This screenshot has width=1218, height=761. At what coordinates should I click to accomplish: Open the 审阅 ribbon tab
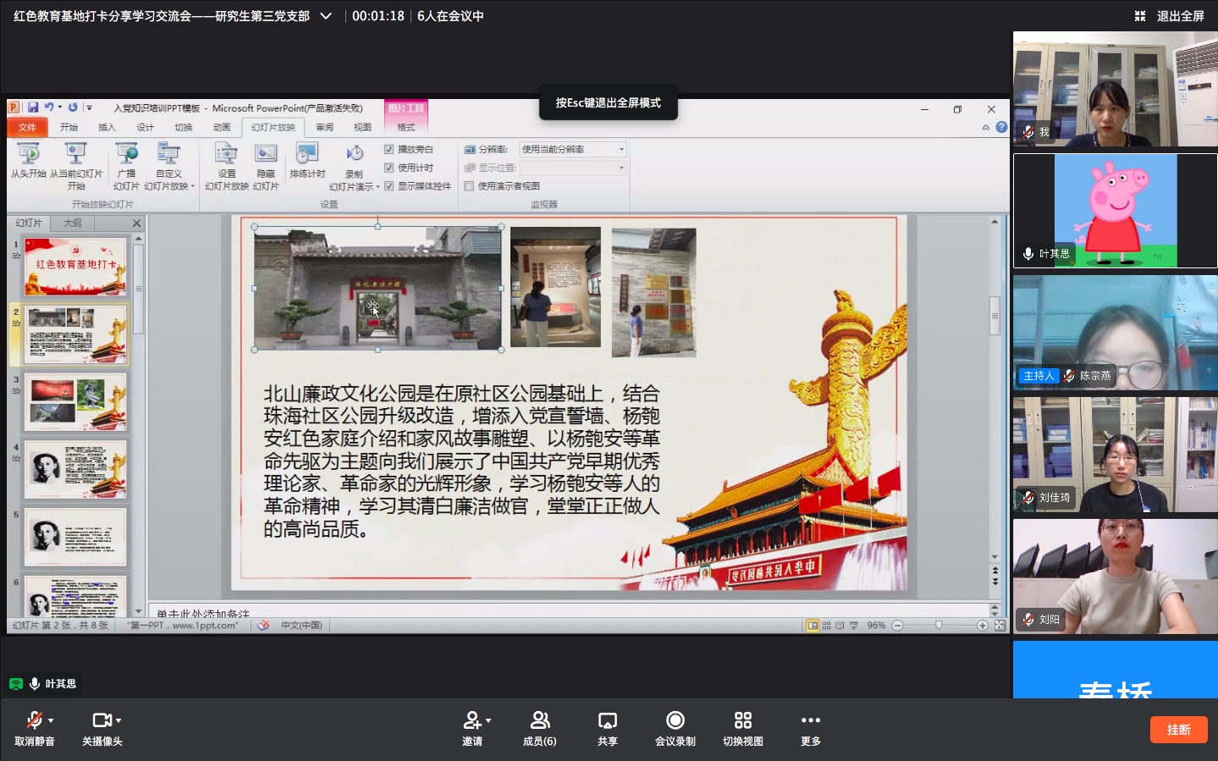coord(324,127)
